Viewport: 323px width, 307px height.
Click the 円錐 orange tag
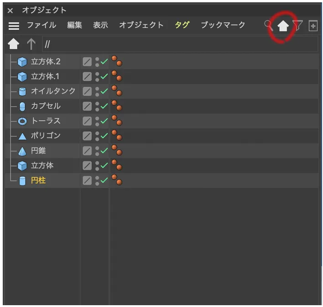117,150
